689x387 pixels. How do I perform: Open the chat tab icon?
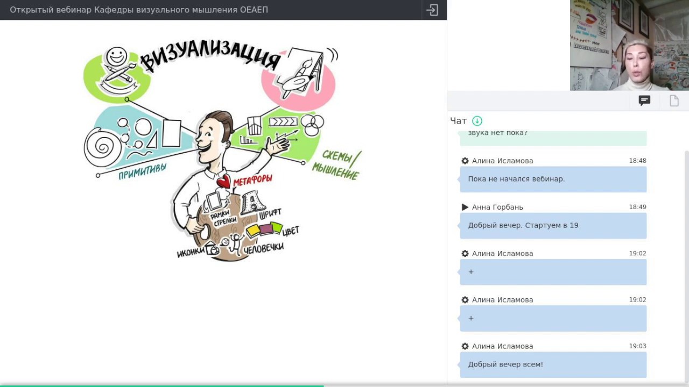tap(644, 101)
